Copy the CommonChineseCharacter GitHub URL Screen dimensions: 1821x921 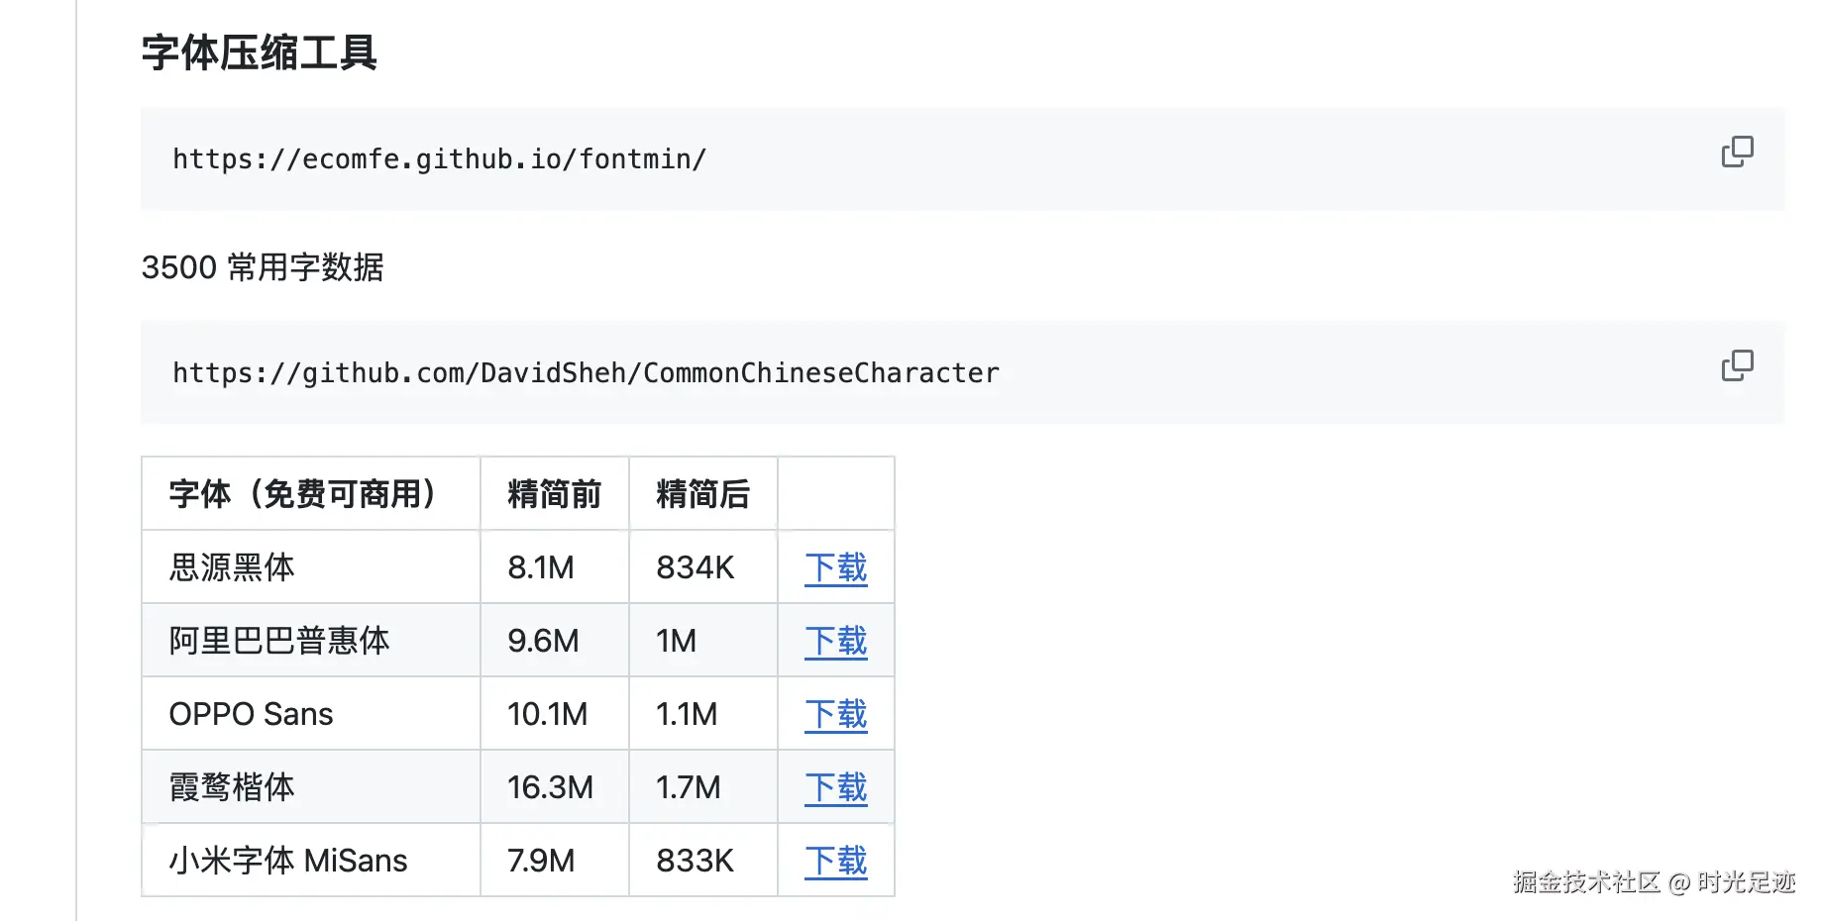1737,365
